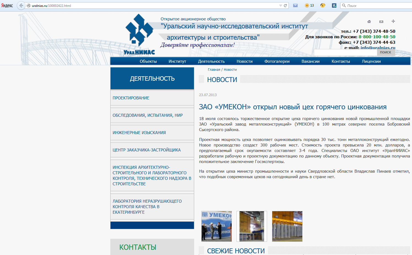Open the Объекты menu item

[148, 61]
